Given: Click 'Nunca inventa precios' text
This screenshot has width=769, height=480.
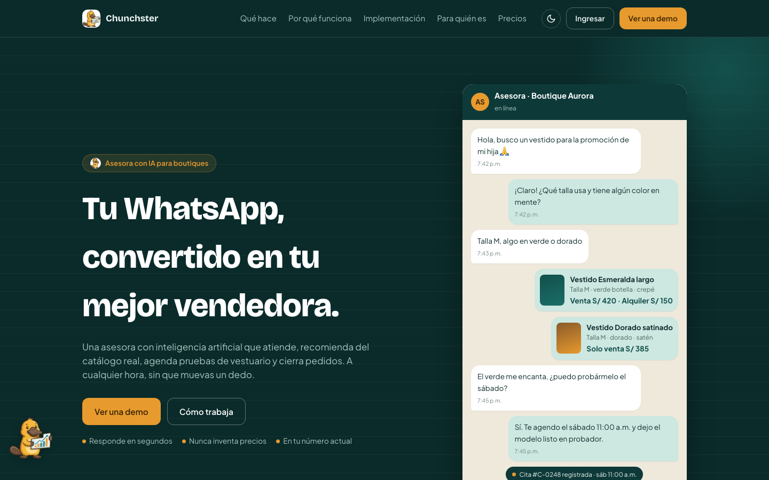Looking at the screenshot, I should [x=227, y=441].
